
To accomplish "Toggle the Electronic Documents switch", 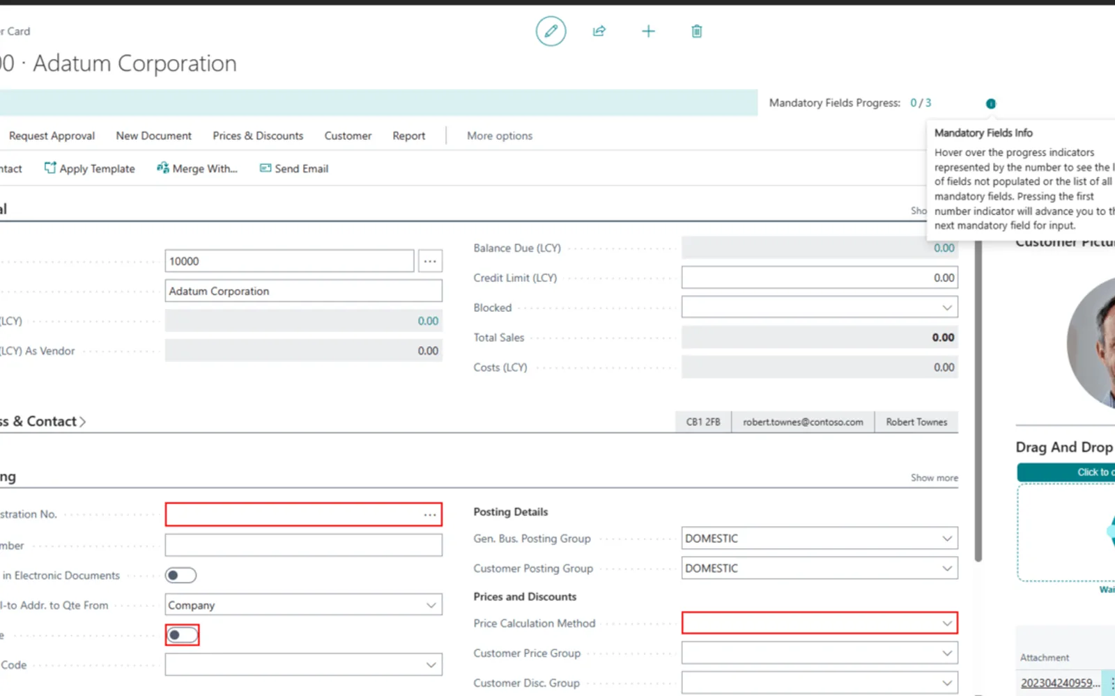I will (180, 576).
